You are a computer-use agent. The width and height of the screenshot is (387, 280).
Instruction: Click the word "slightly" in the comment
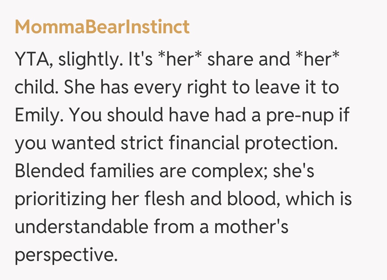tap(87, 60)
